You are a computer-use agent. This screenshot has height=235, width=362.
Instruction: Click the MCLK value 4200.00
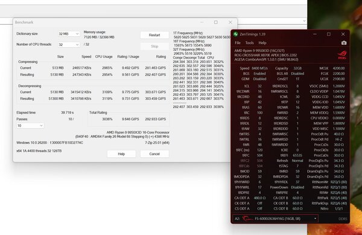[338, 68]
